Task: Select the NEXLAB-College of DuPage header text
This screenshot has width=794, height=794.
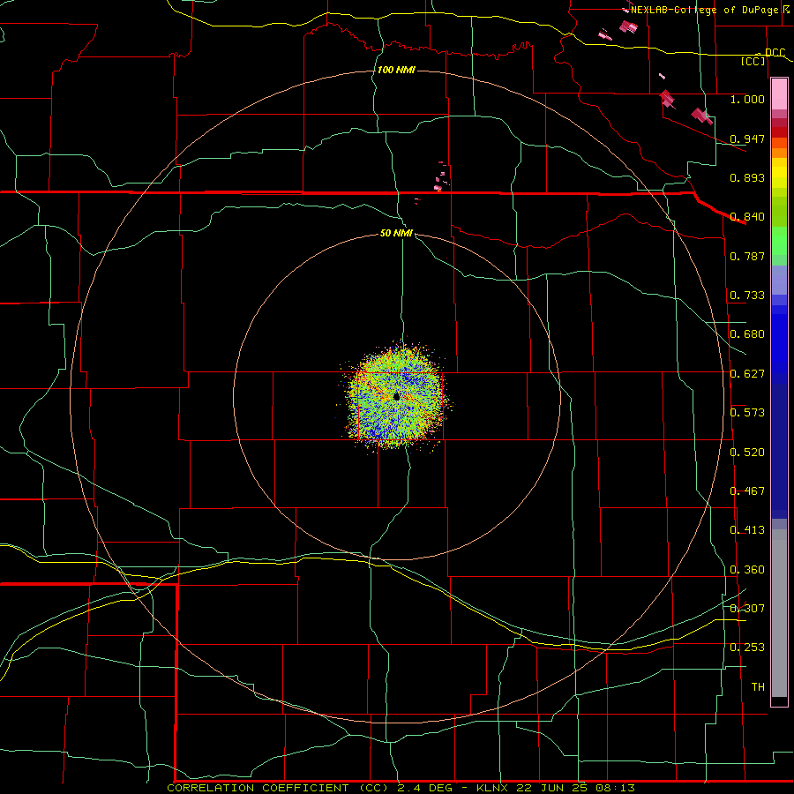Action: tap(706, 10)
